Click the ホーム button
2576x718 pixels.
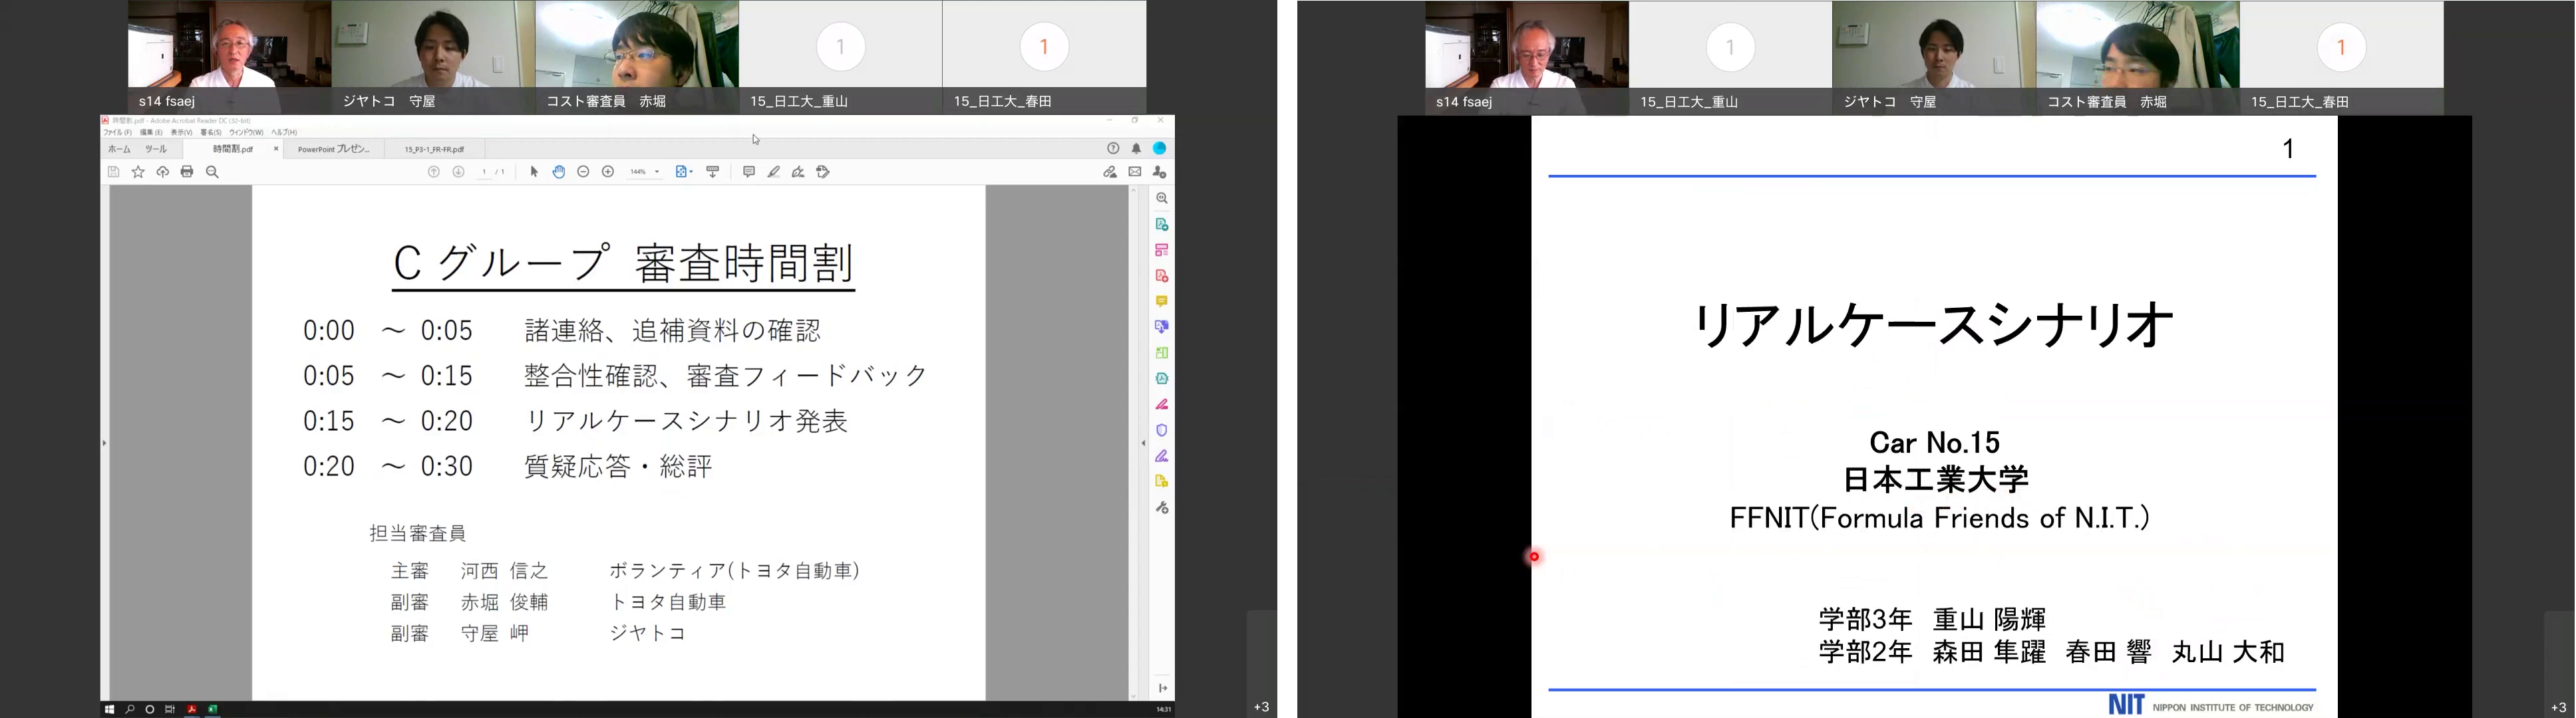119,149
